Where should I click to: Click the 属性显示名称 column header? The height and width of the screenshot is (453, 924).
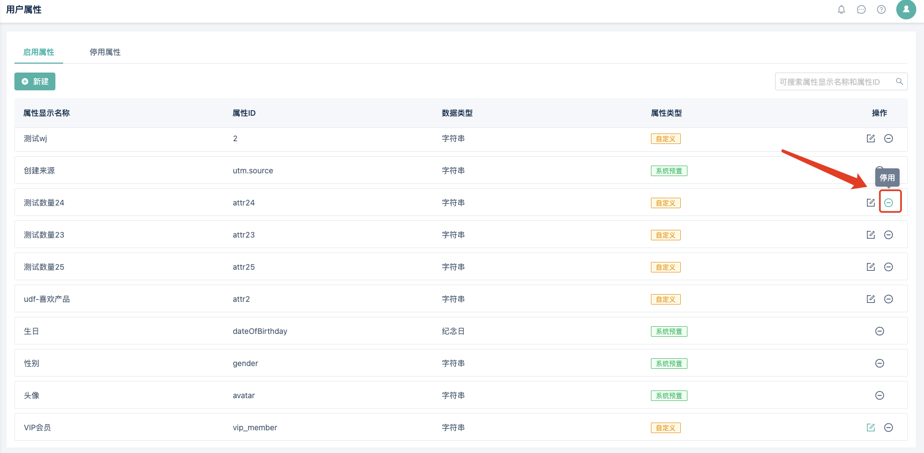pos(47,113)
